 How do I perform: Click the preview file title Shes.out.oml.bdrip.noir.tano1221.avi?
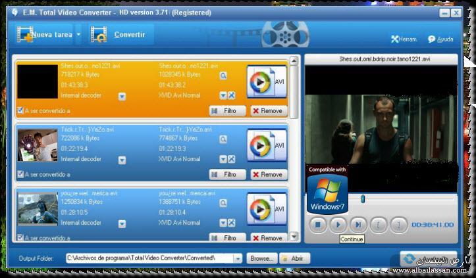point(384,59)
